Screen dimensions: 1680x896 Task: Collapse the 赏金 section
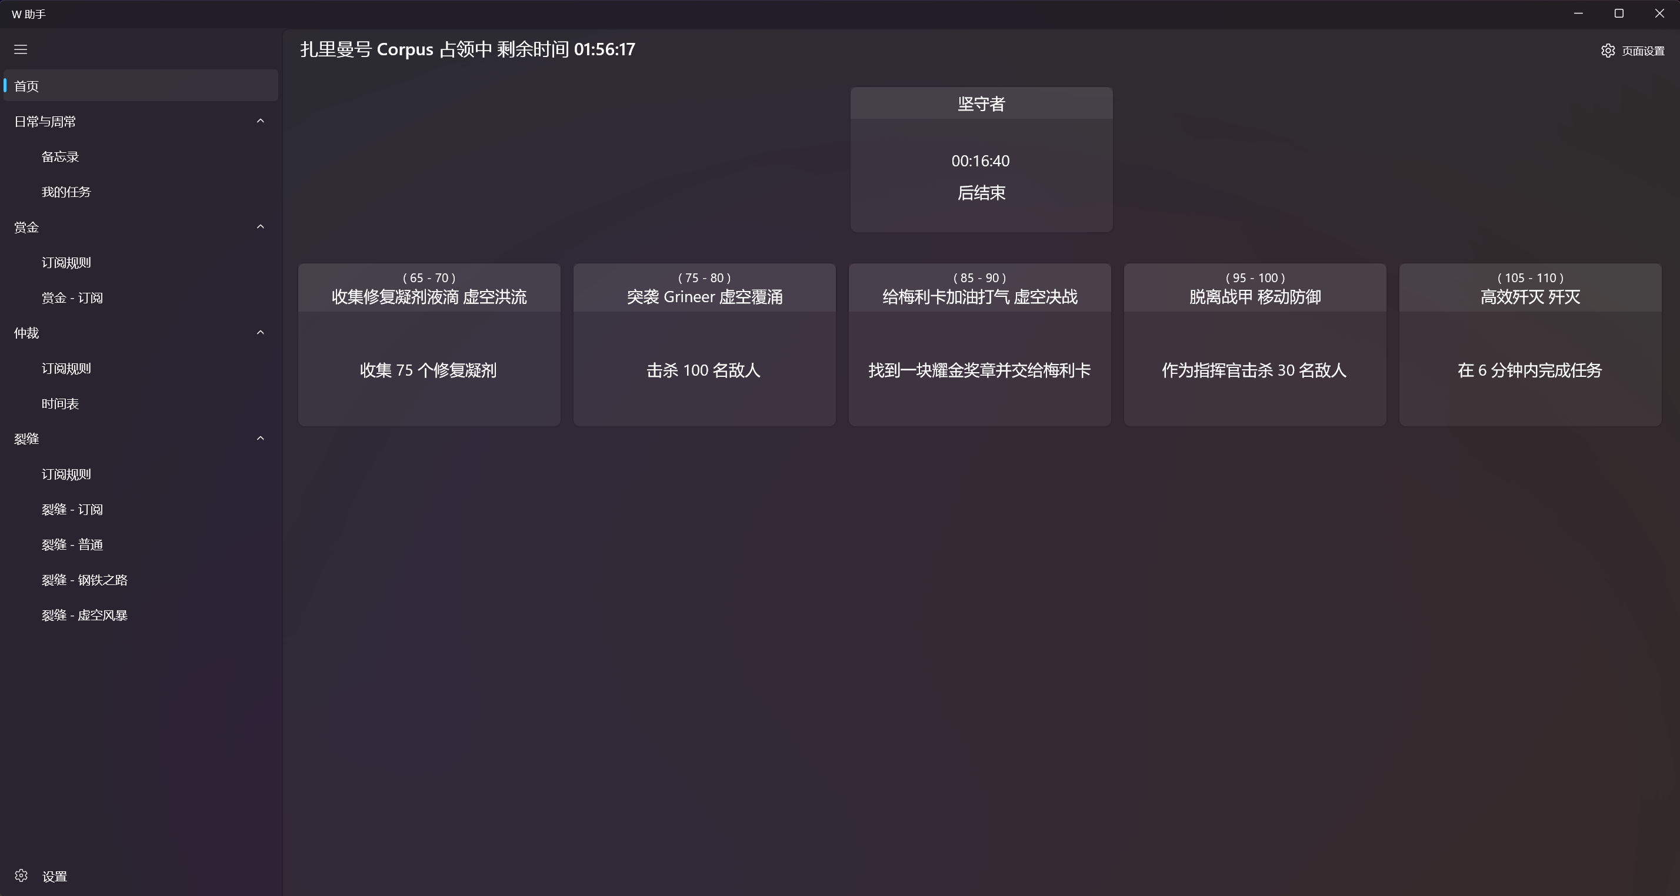(x=260, y=226)
